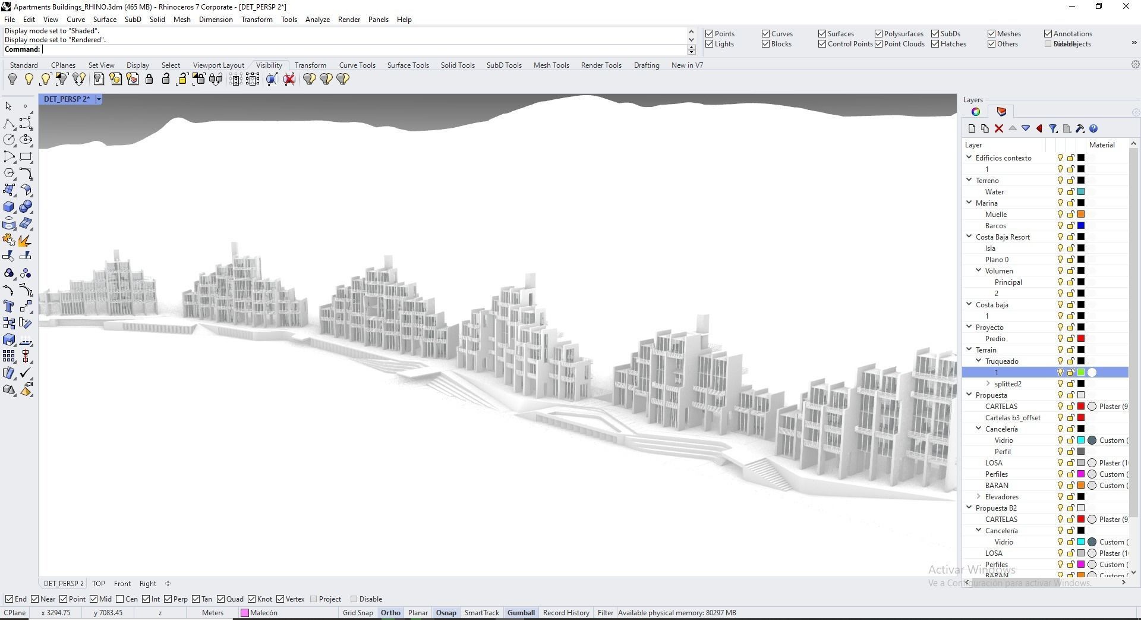The width and height of the screenshot is (1141, 620).
Task: Select the Boolean union spheres tool
Action: (26, 207)
